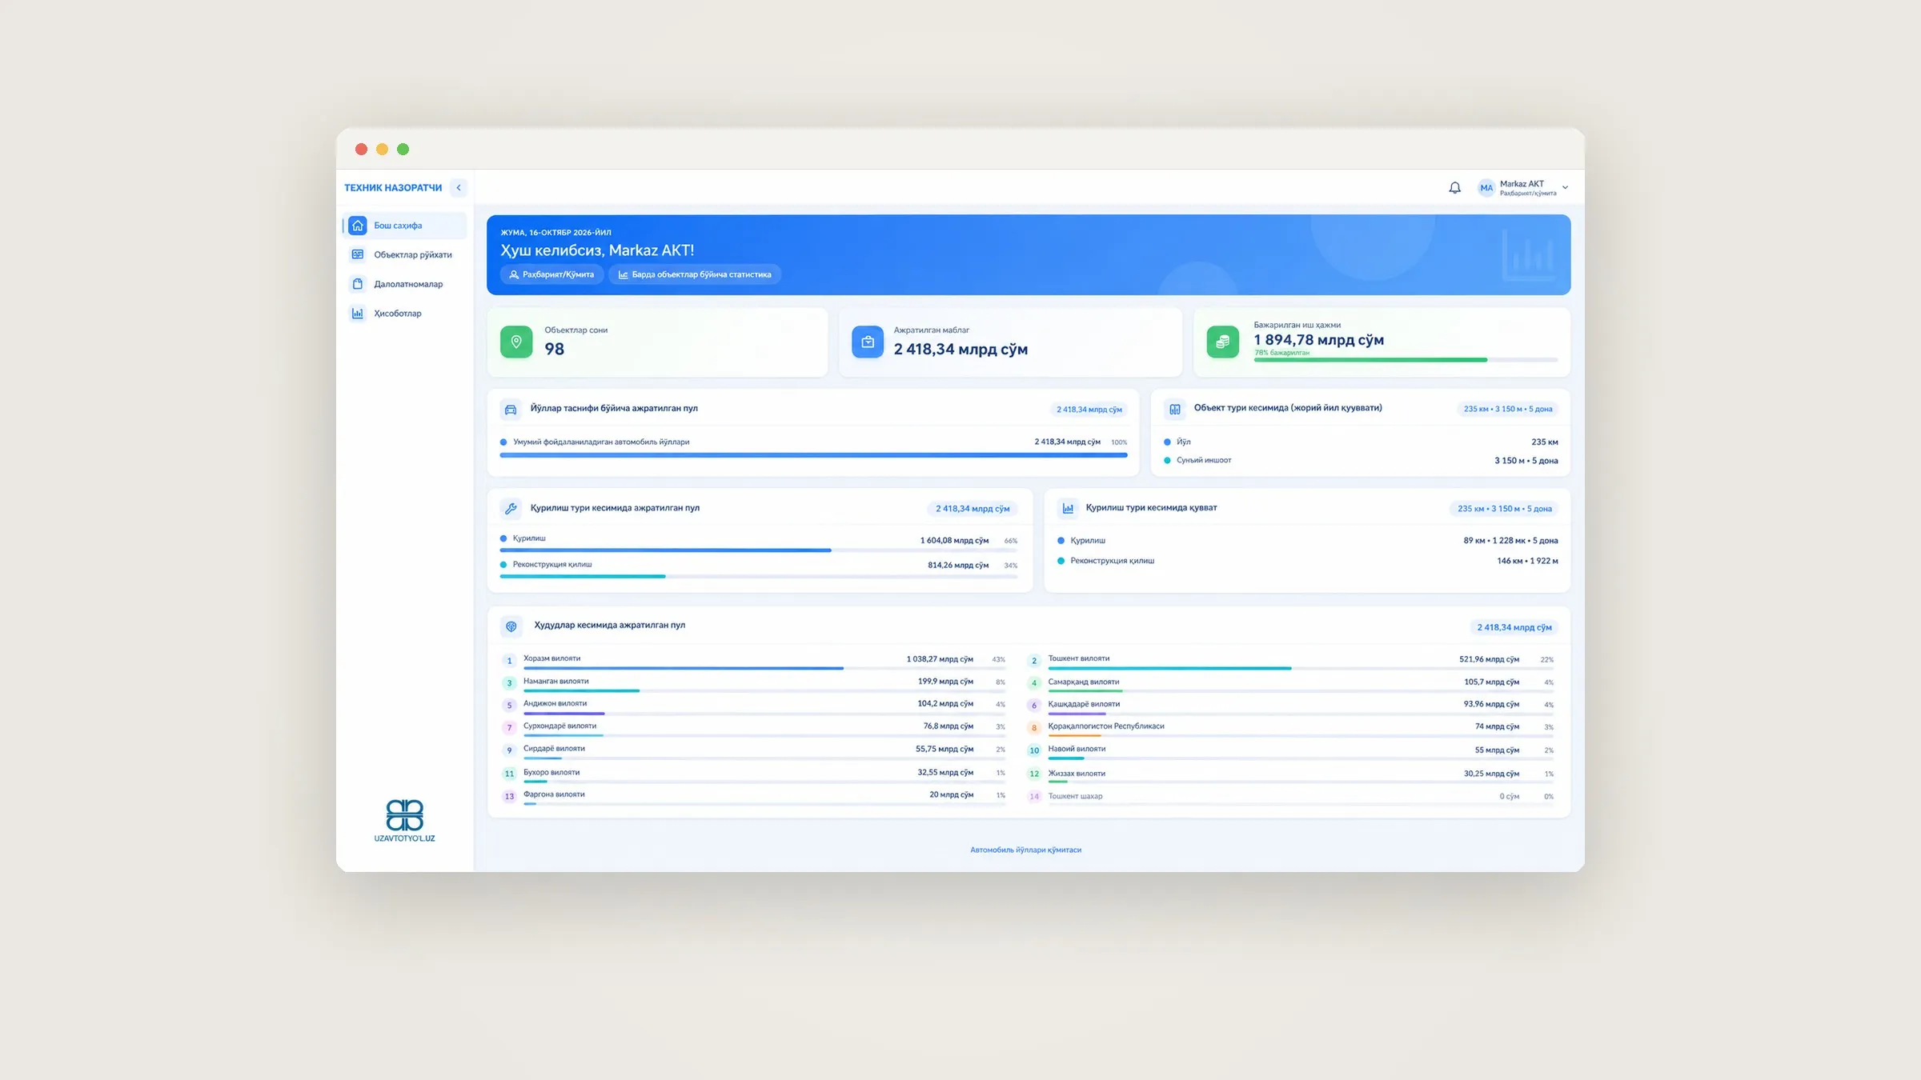The width and height of the screenshot is (1921, 1080).
Task: Click rank number 10 badge for Навоий вилояти
Action: coord(1034,750)
